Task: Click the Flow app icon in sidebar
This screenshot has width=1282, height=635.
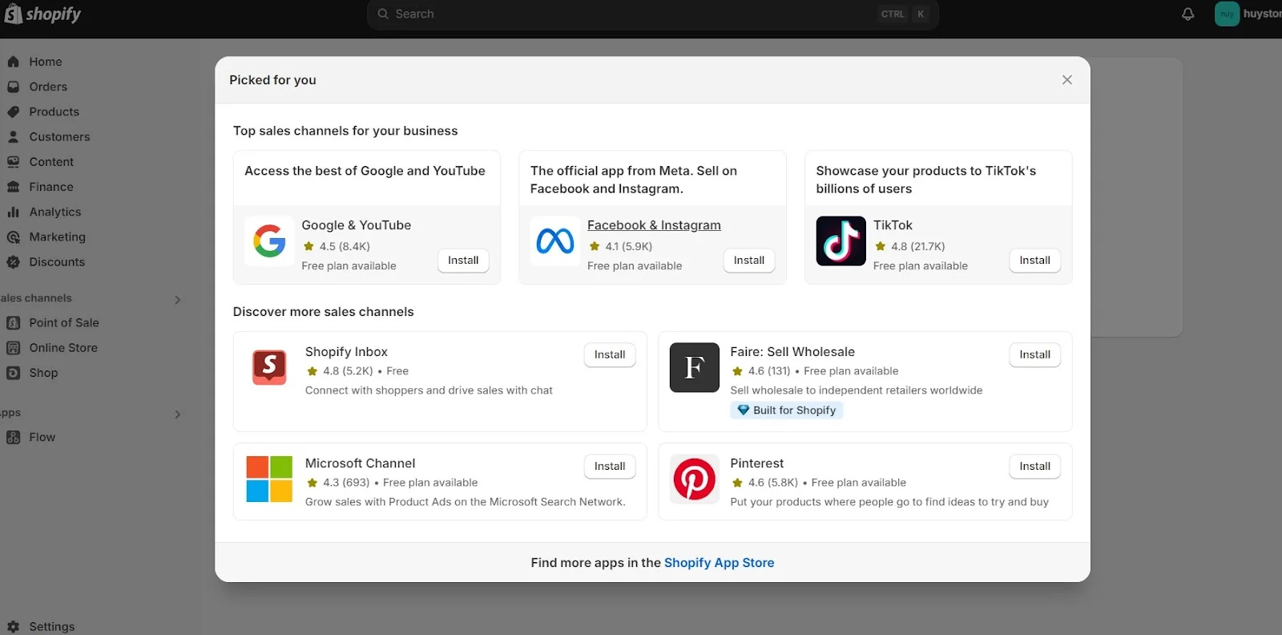Action: click(13, 437)
